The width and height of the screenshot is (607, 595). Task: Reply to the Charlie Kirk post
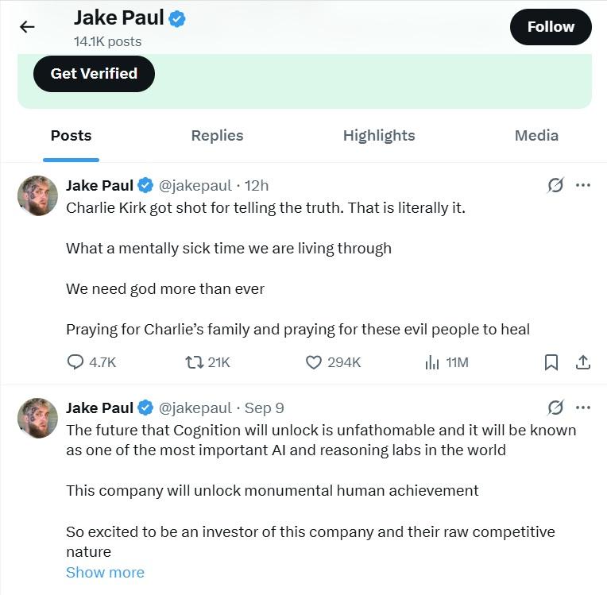coord(76,362)
